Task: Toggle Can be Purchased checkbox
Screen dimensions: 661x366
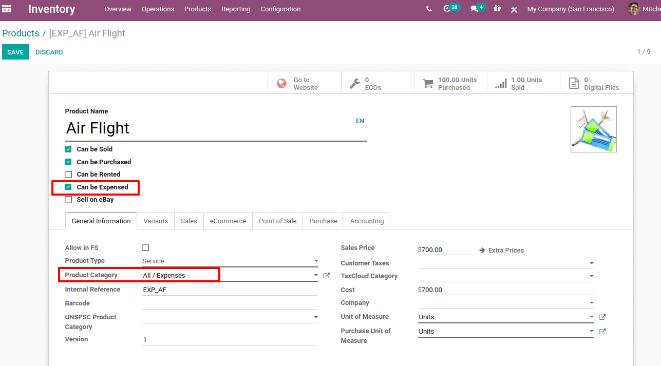Action: click(68, 162)
